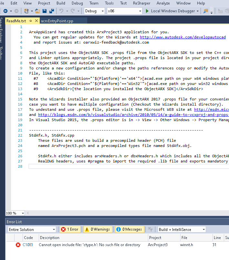The width and height of the screenshot is (229, 260).
Task: Open the toolbar overflow options arrow
Action: coord(212,13)
